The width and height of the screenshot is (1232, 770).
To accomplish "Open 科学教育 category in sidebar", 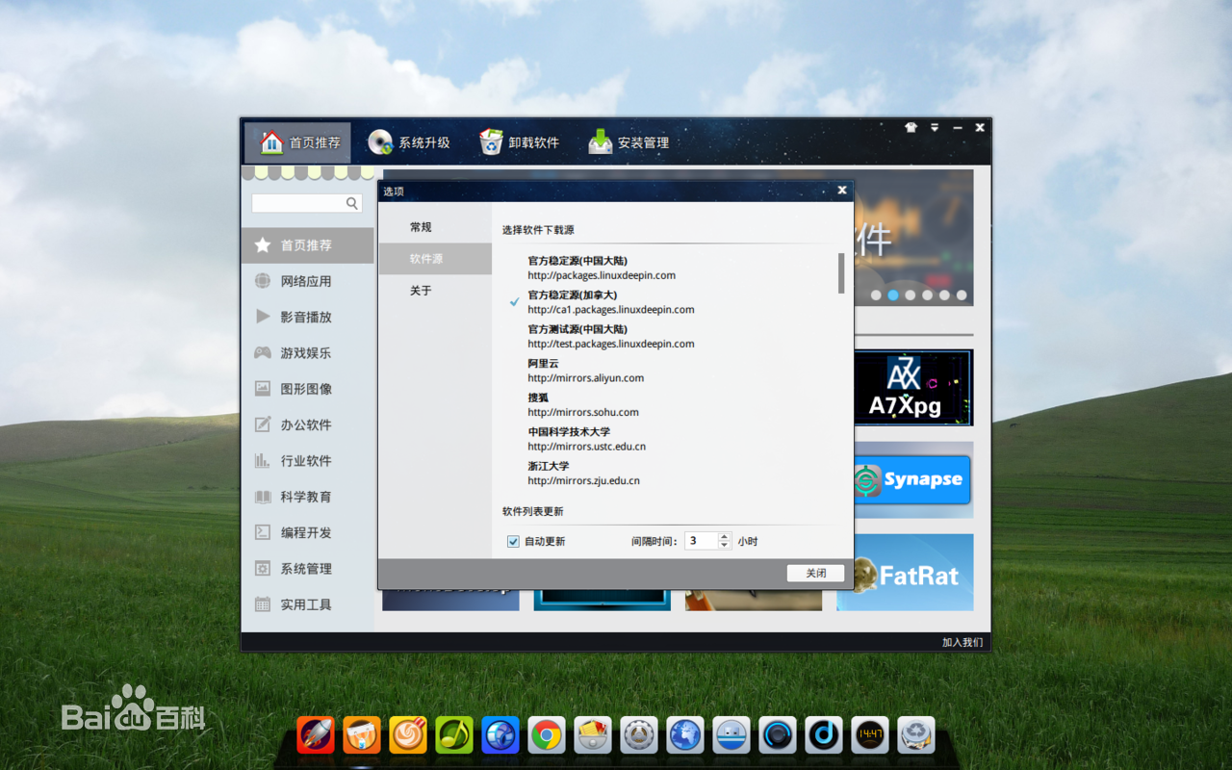I will pos(307,497).
